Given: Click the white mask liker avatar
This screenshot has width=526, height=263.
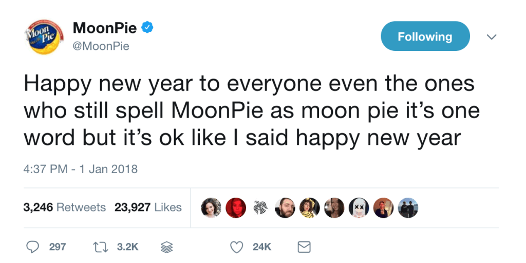Looking at the screenshot, I should coord(359,208).
